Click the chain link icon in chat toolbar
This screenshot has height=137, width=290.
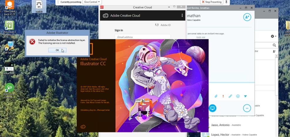pos(230,96)
